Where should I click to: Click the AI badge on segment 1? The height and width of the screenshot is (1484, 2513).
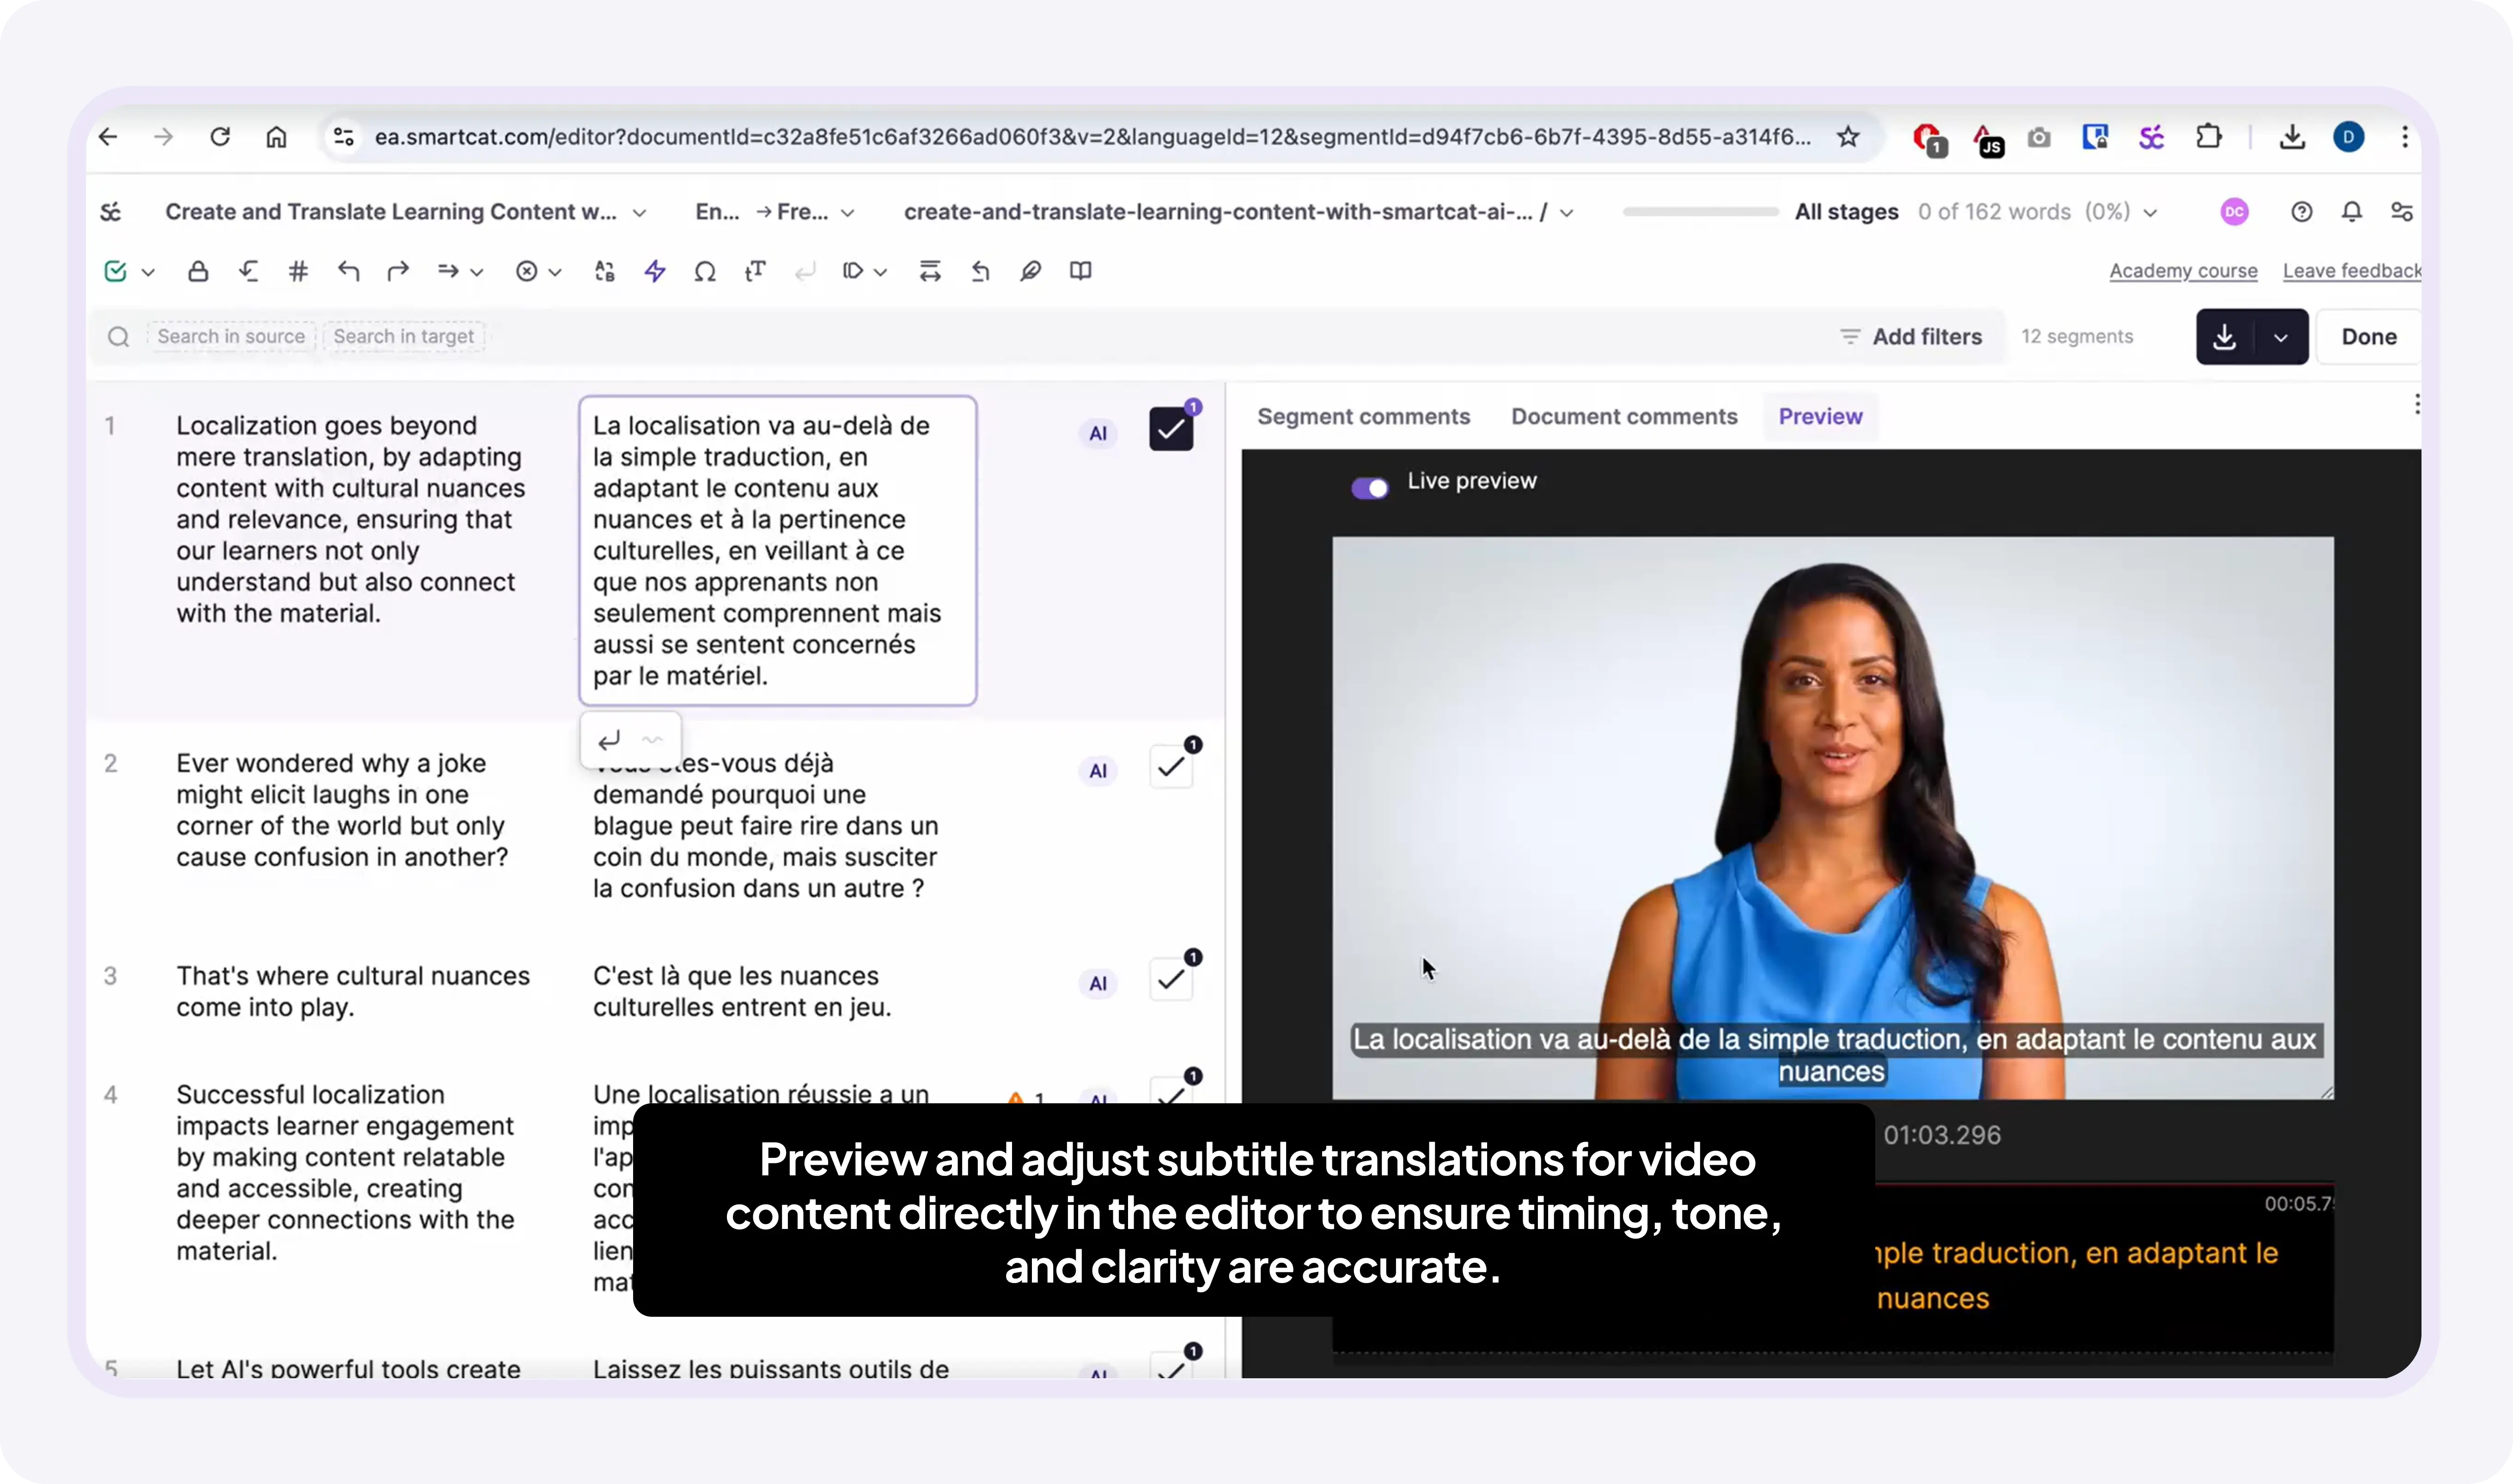coord(1098,433)
